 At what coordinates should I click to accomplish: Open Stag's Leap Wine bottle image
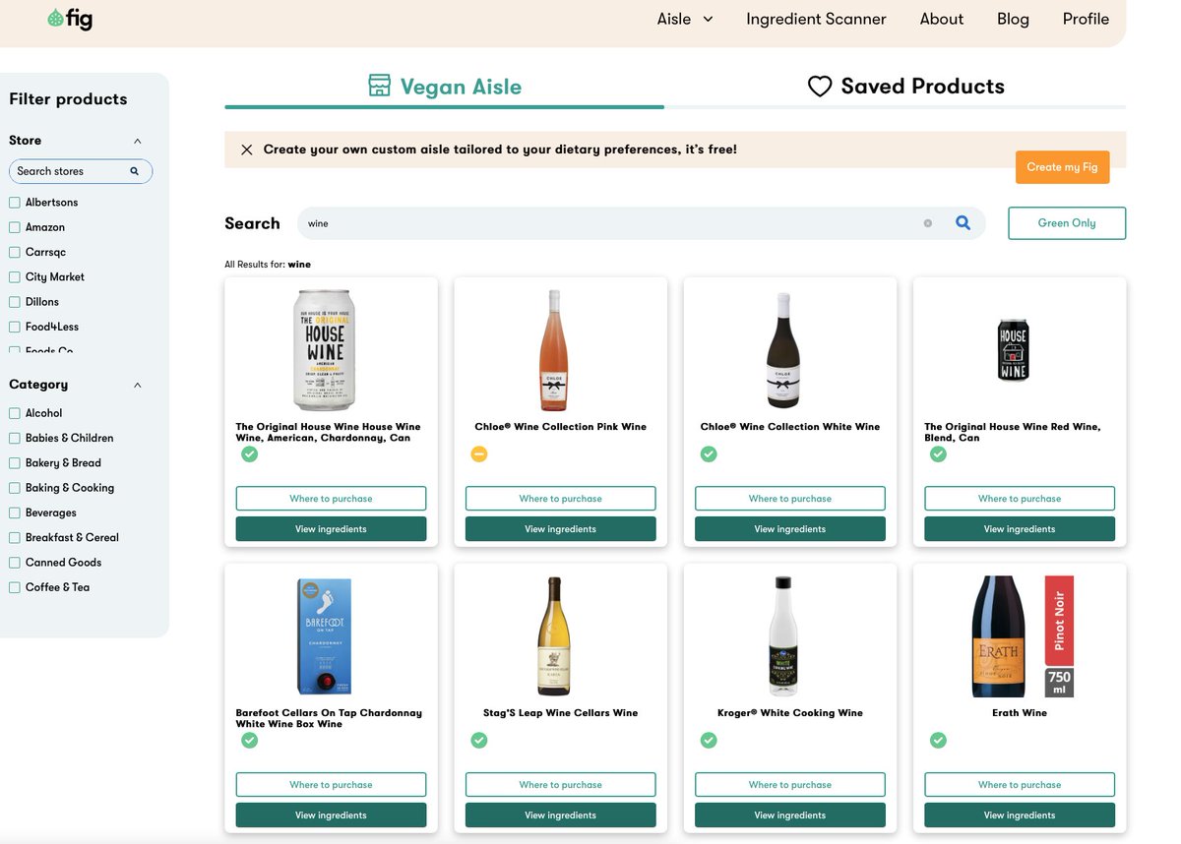[x=554, y=636]
